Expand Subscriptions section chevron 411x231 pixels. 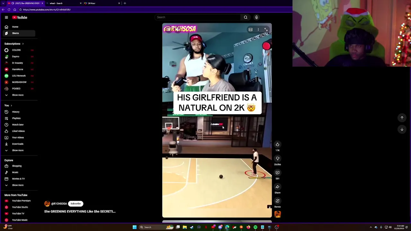(x=23, y=44)
